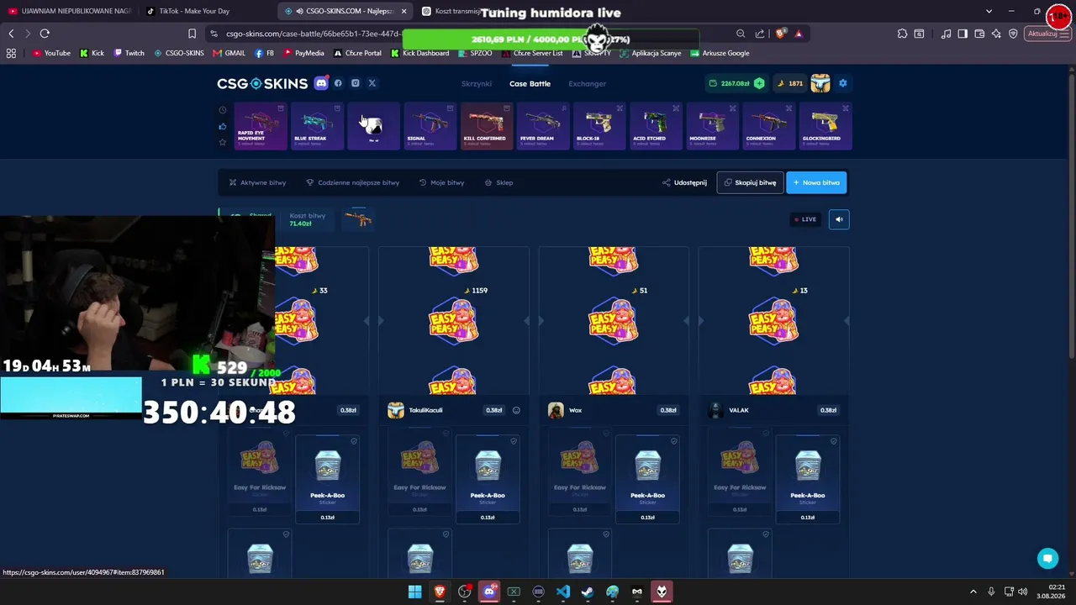Viewport: 1076px width, 605px height.
Task: Open the Blue Streak drop card
Action: 317,126
